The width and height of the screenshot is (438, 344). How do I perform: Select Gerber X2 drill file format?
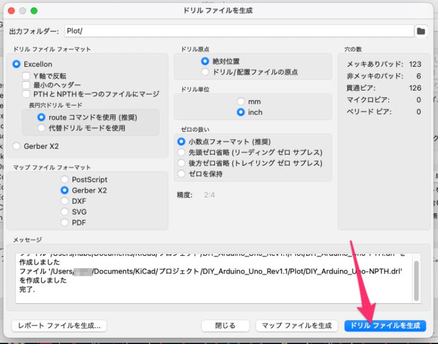point(16,146)
